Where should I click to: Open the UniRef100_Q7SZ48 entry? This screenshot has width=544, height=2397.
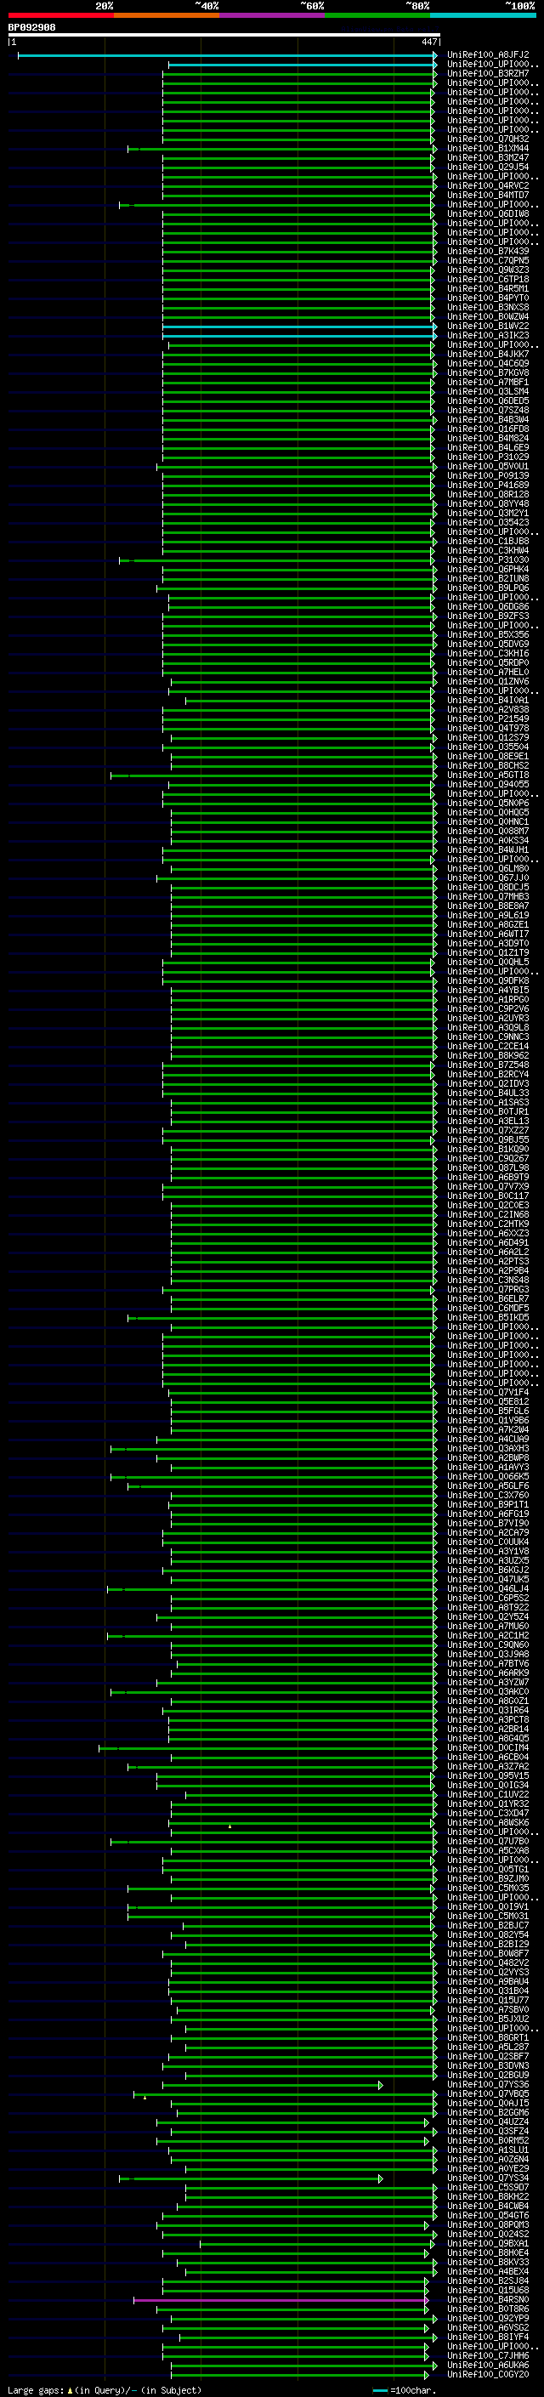pyautogui.click(x=488, y=411)
